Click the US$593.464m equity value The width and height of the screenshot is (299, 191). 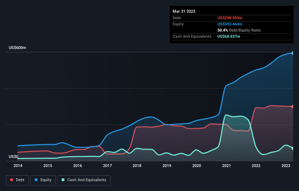[x=230, y=24]
